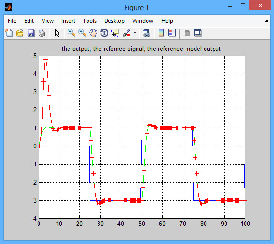Click the dock figure arrow in menu bar
Viewport: 274px width, 244px height.
[x=266, y=21]
